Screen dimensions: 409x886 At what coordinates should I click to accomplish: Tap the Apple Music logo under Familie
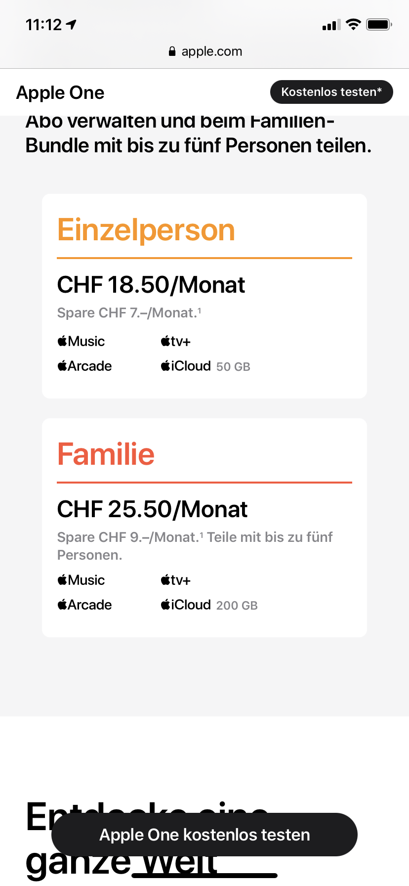(x=82, y=580)
